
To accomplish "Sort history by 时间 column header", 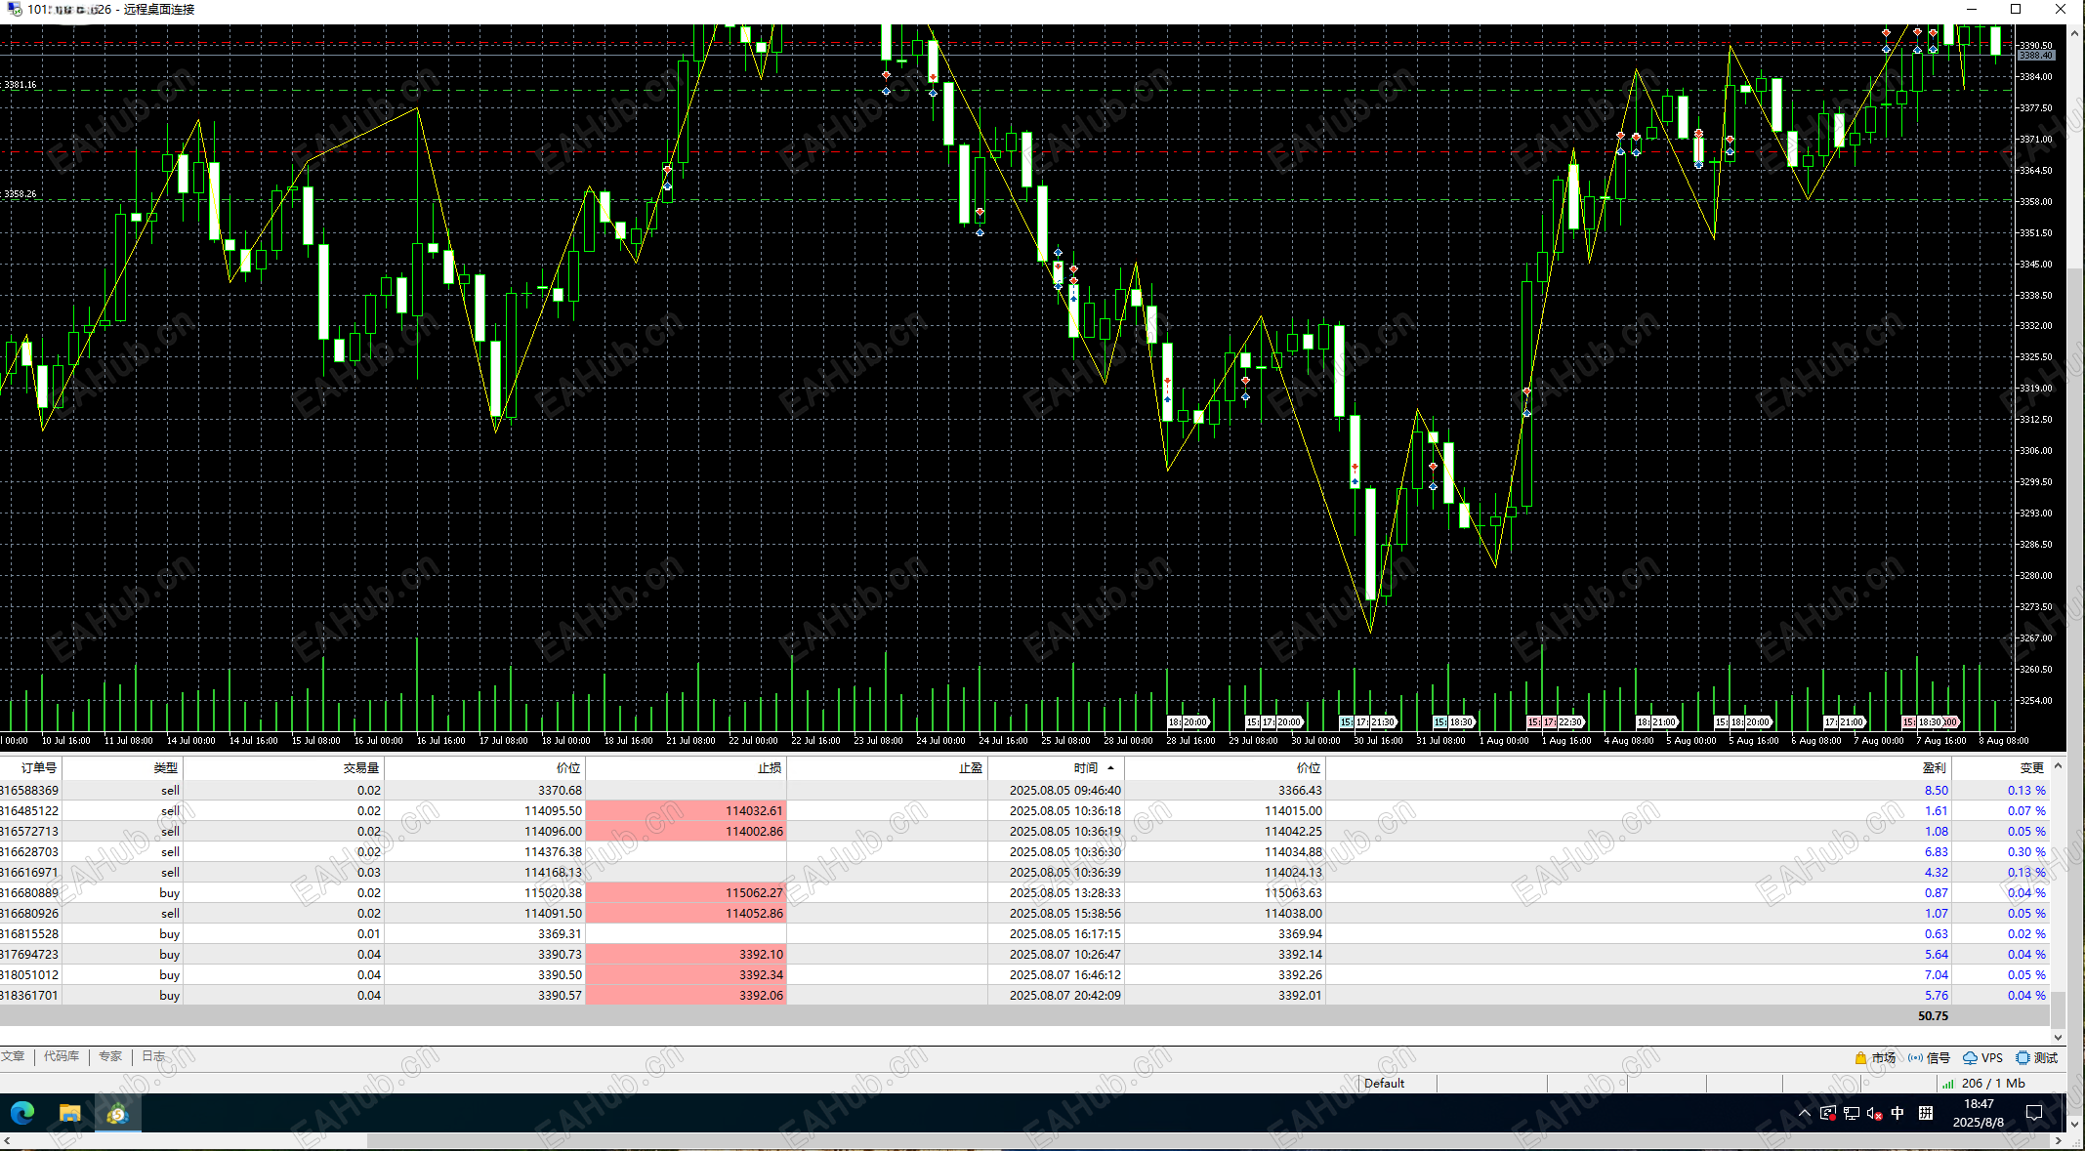I will click(x=1085, y=768).
